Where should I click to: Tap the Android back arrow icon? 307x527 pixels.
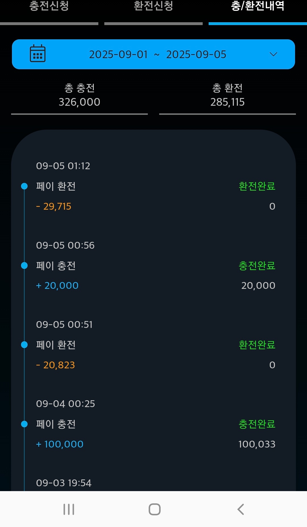(240, 509)
